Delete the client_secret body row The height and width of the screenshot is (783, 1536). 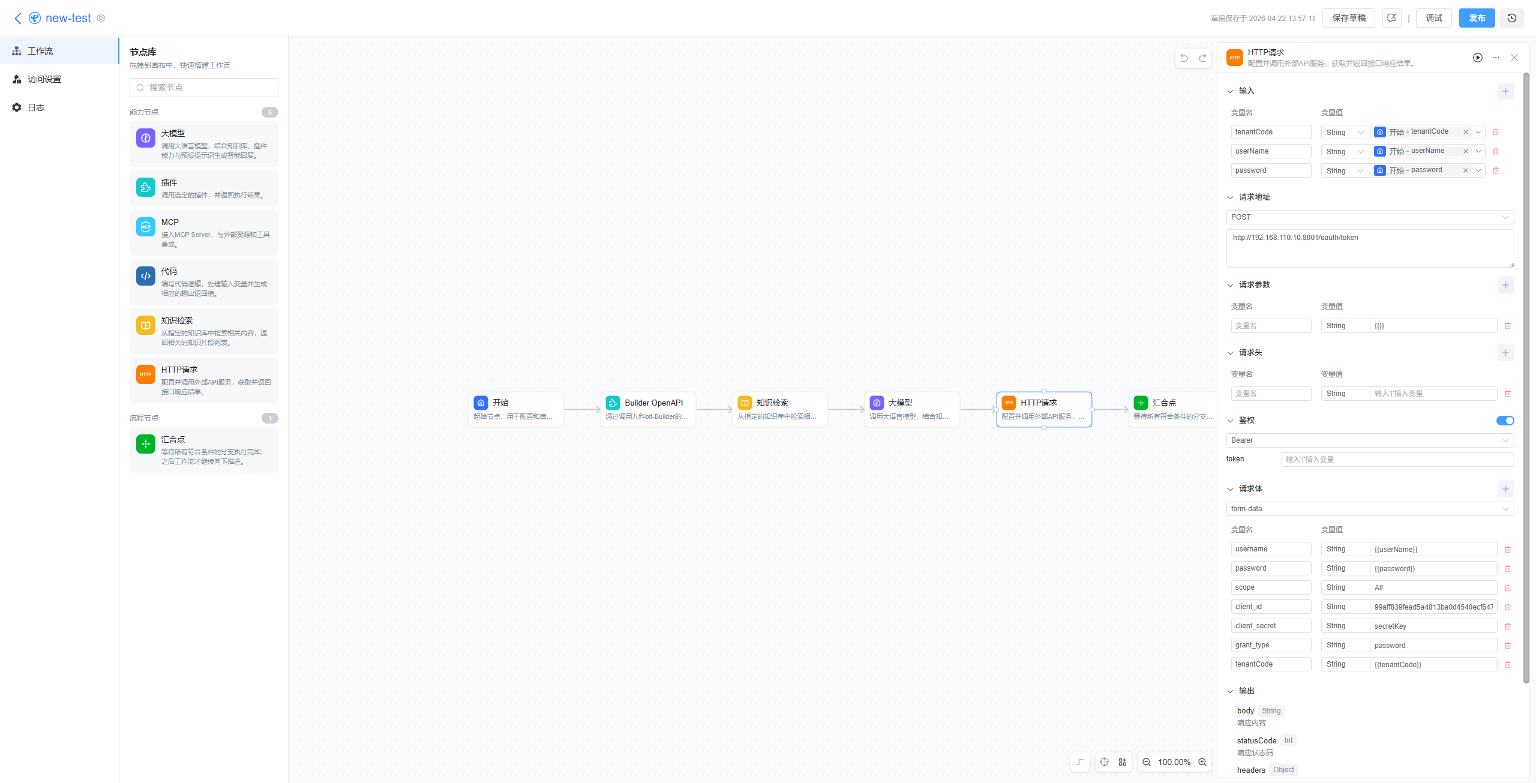[x=1508, y=626]
